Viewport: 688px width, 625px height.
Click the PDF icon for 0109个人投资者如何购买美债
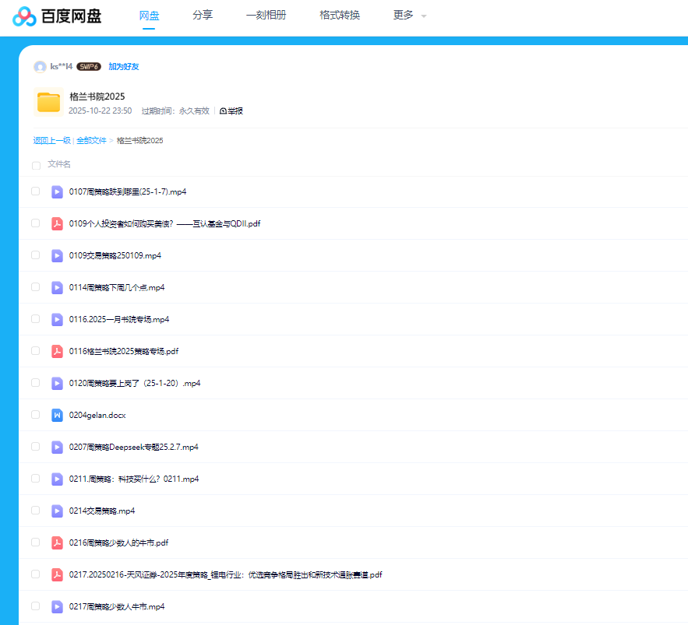[57, 223]
